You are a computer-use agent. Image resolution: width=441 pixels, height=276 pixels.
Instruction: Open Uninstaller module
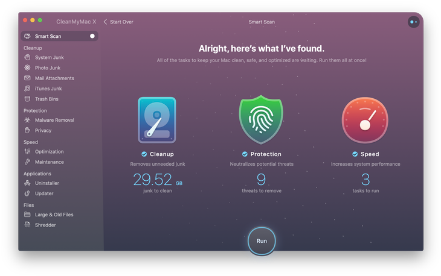[x=47, y=183]
